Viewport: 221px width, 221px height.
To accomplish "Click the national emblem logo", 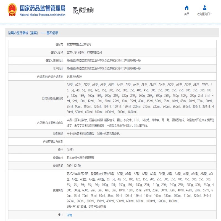I will pos(12,10).
